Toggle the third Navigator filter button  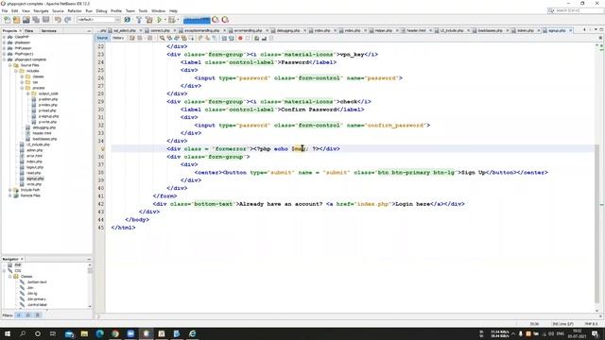click(38, 314)
